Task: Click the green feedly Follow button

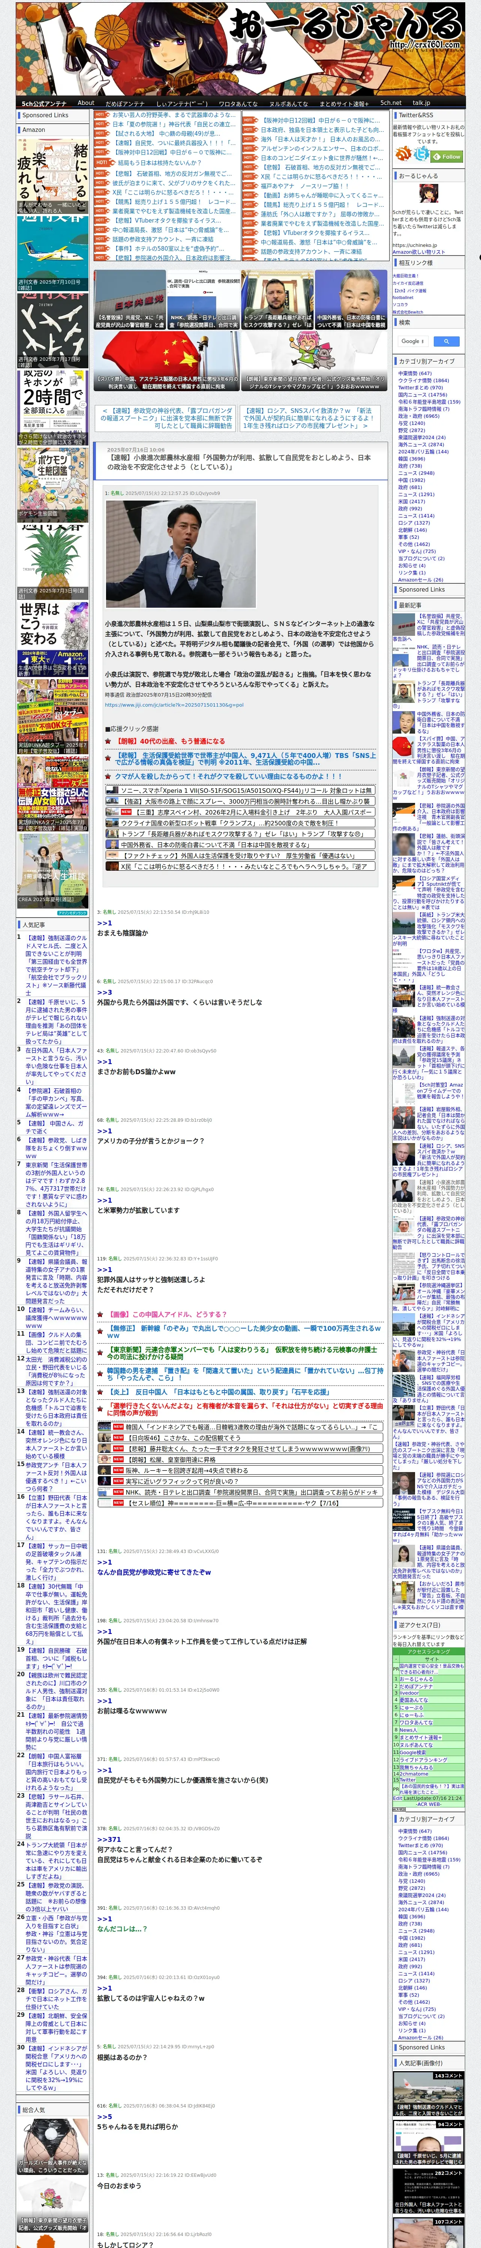Action: (447, 156)
